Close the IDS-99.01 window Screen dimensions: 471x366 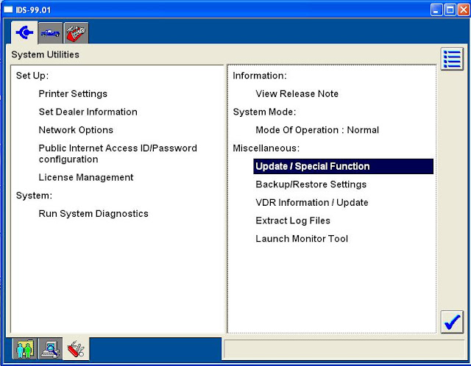(464, 10)
